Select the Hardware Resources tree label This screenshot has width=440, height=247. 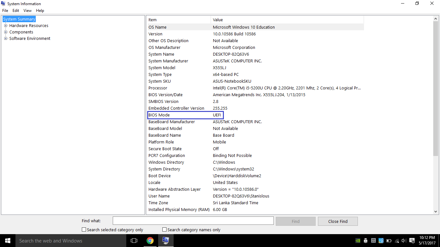click(x=29, y=26)
